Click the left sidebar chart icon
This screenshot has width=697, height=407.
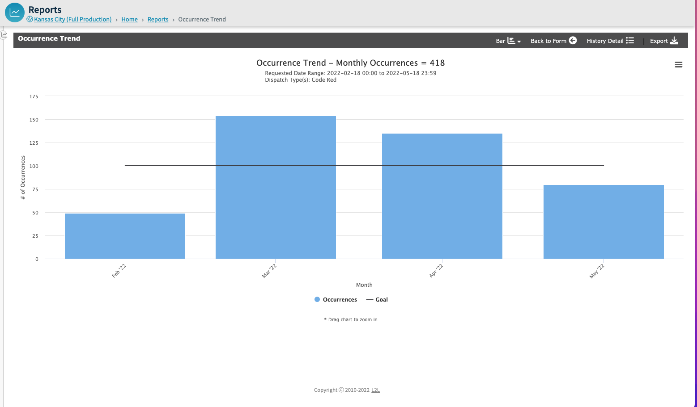4,34
